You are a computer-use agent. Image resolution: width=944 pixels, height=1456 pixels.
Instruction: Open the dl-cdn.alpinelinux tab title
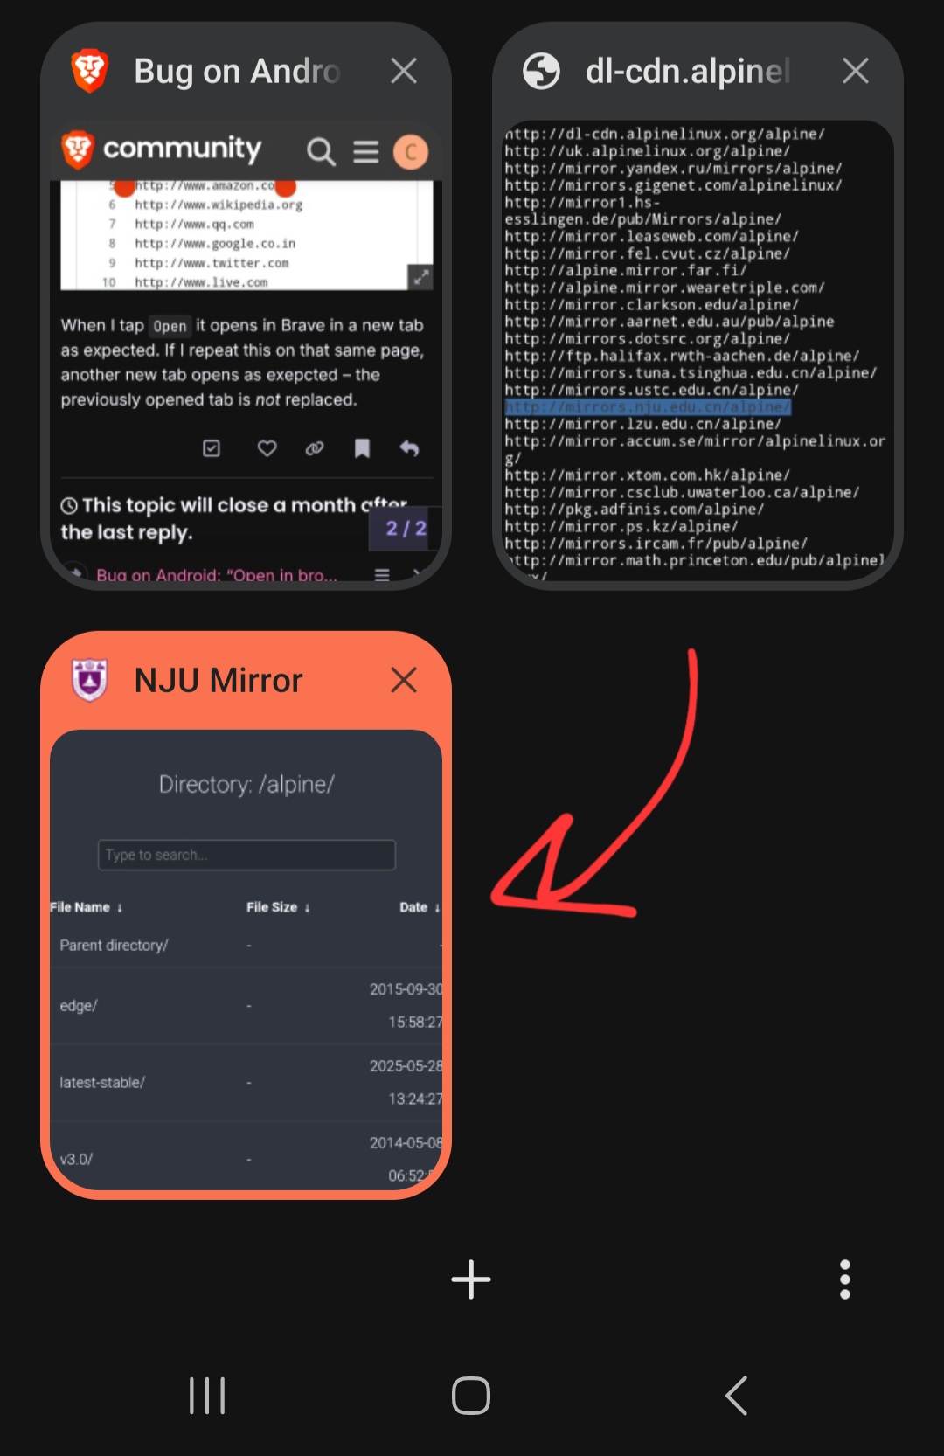pos(688,71)
